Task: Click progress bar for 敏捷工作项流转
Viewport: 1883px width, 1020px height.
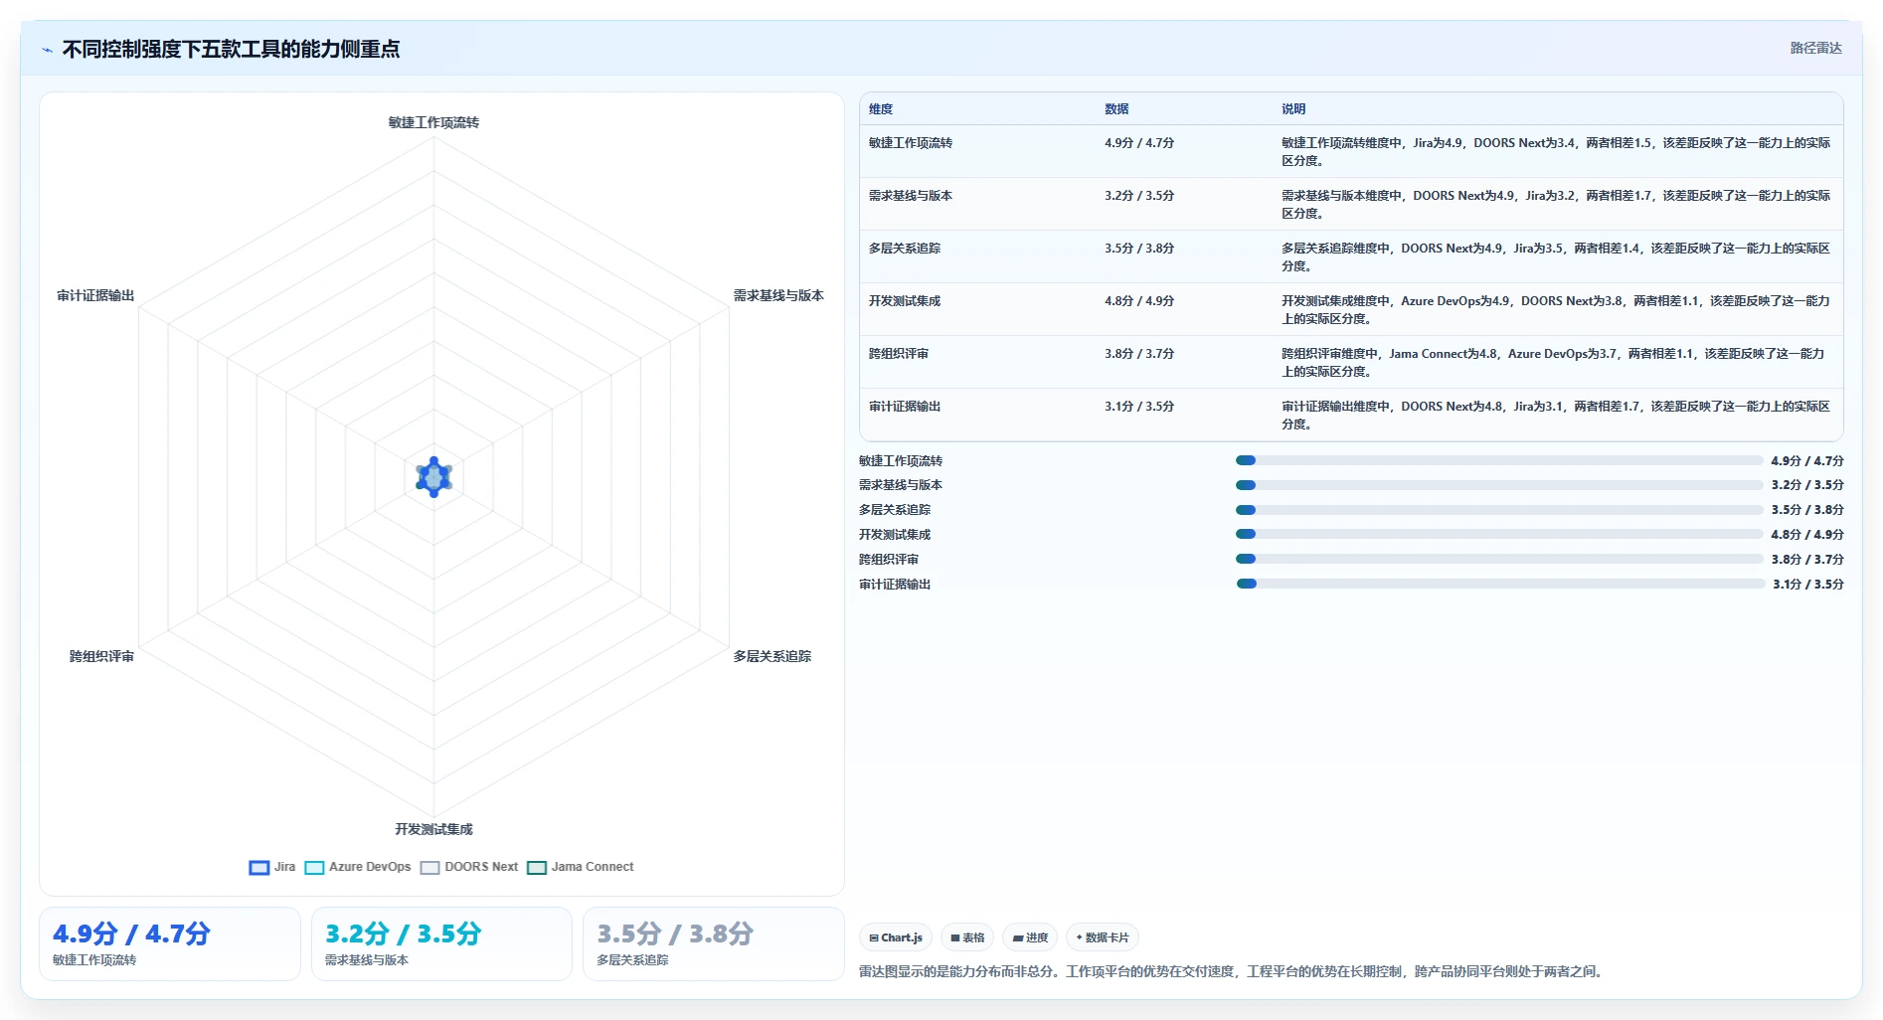Action: 1499,460
